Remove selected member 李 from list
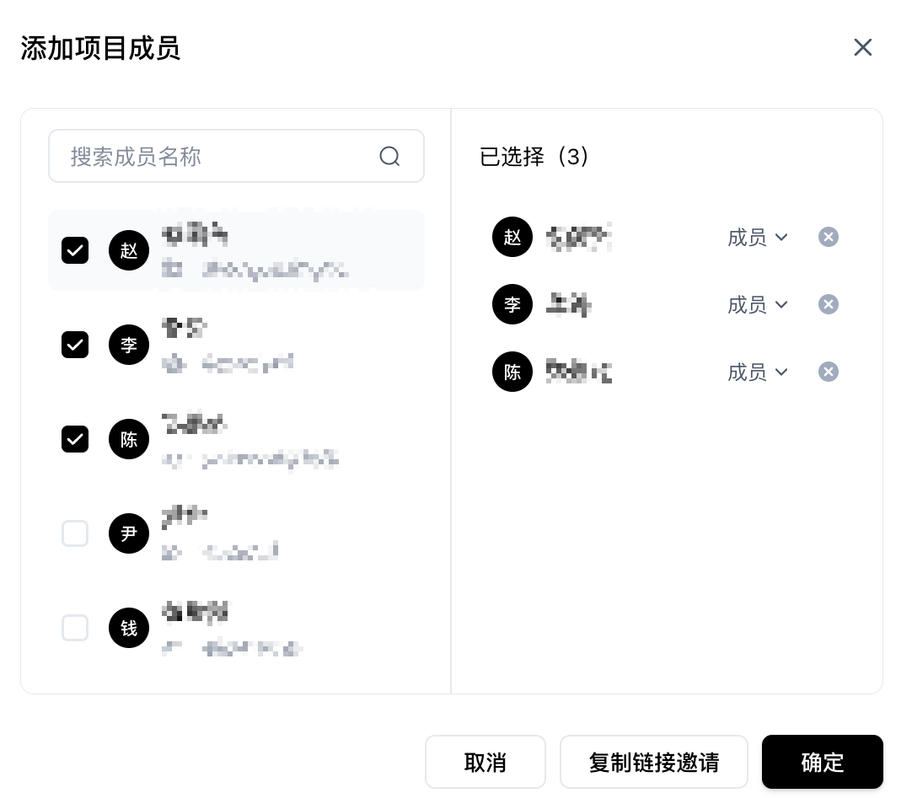 [829, 305]
